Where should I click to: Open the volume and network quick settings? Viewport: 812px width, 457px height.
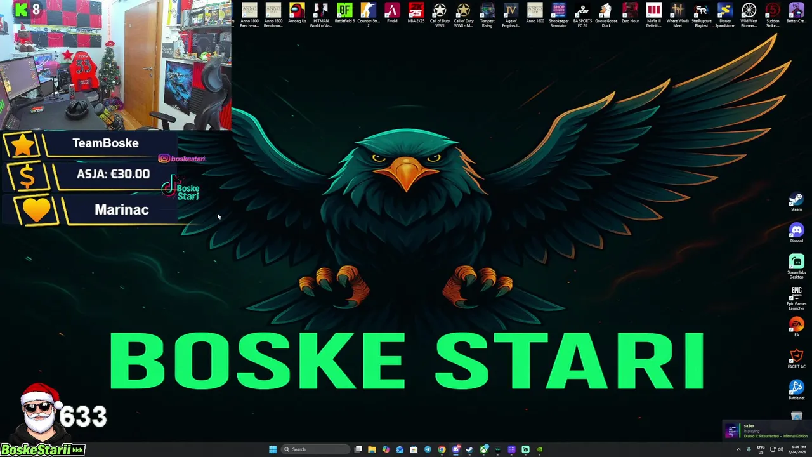[776, 449]
